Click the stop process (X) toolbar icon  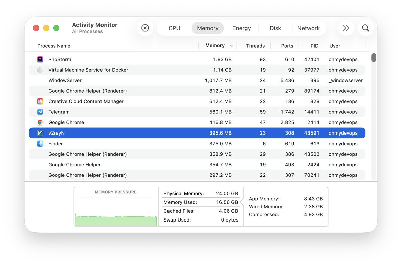point(145,28)
